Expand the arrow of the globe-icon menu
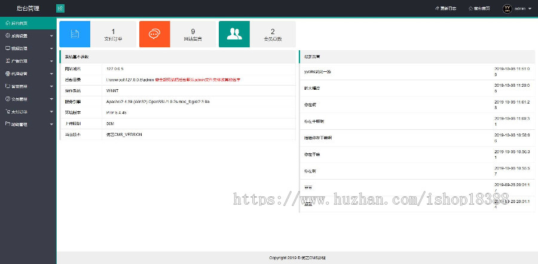This screenshot has height=264, width=538. pyautogui.click(x=51, y=74)
